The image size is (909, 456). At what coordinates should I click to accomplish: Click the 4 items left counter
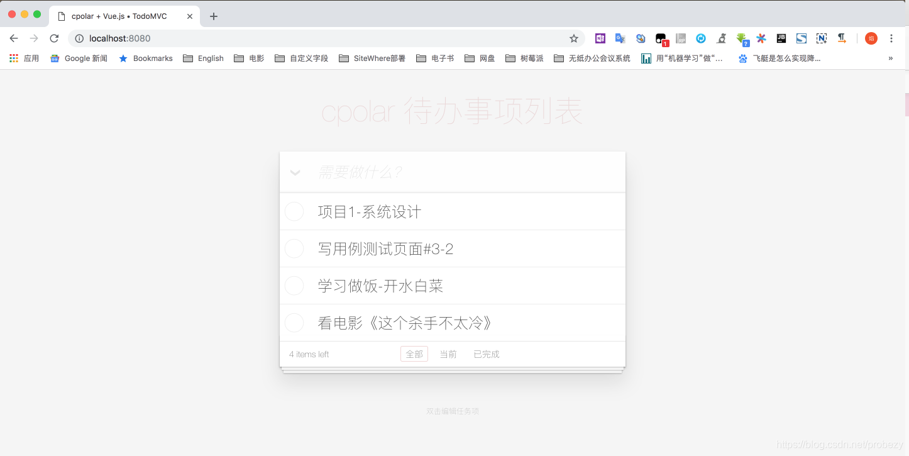tap(309, 354)
